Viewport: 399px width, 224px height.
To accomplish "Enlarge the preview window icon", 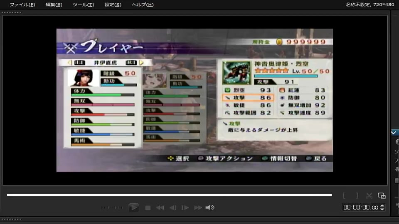I will [x=382, y=195].
